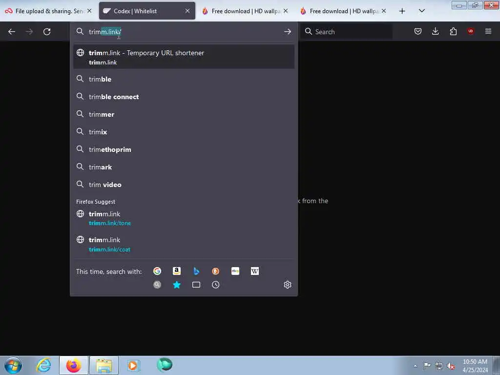Click the address bar with trimm.link typed

pos(184,32)
